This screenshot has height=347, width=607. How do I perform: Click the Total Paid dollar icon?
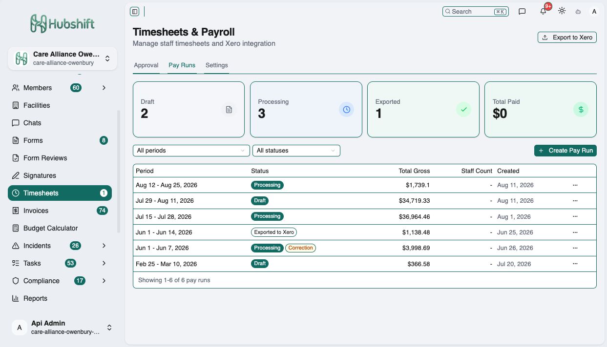pos(581,110)
